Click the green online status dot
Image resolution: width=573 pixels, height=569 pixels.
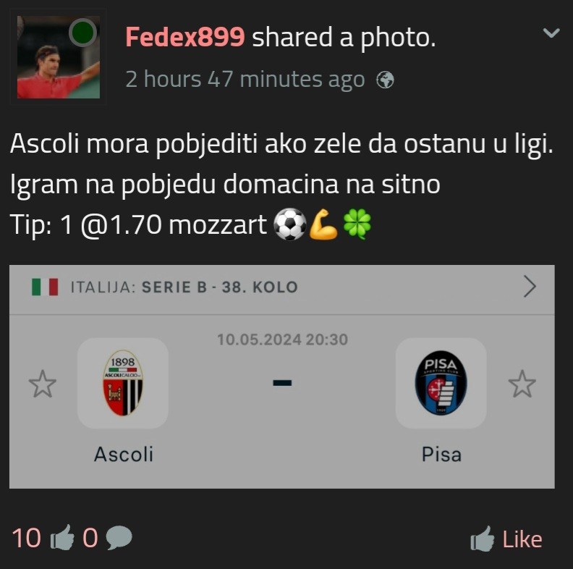(x=83, y=33)
